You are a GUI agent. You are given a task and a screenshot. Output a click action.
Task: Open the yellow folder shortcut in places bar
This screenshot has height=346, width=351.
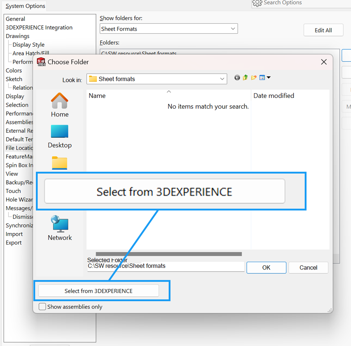click(x=59, y=163)
